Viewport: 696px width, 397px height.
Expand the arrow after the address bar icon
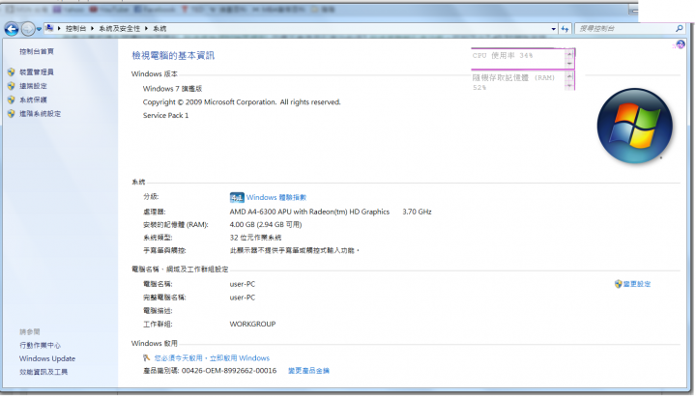59,29
